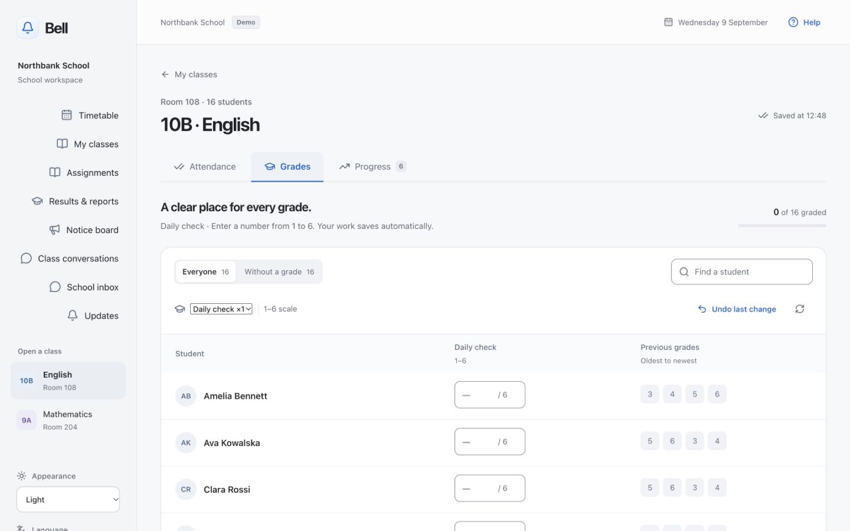Open Class conversations
Screen dimensions: 850x531
pyautogui.click(x=70, y=259)
